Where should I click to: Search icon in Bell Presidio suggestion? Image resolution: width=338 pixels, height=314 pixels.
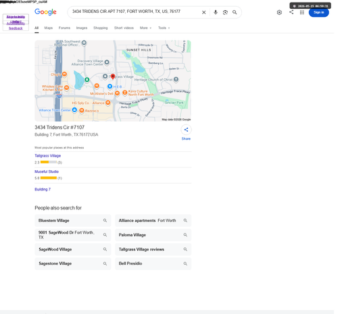(x=185, y=263)
